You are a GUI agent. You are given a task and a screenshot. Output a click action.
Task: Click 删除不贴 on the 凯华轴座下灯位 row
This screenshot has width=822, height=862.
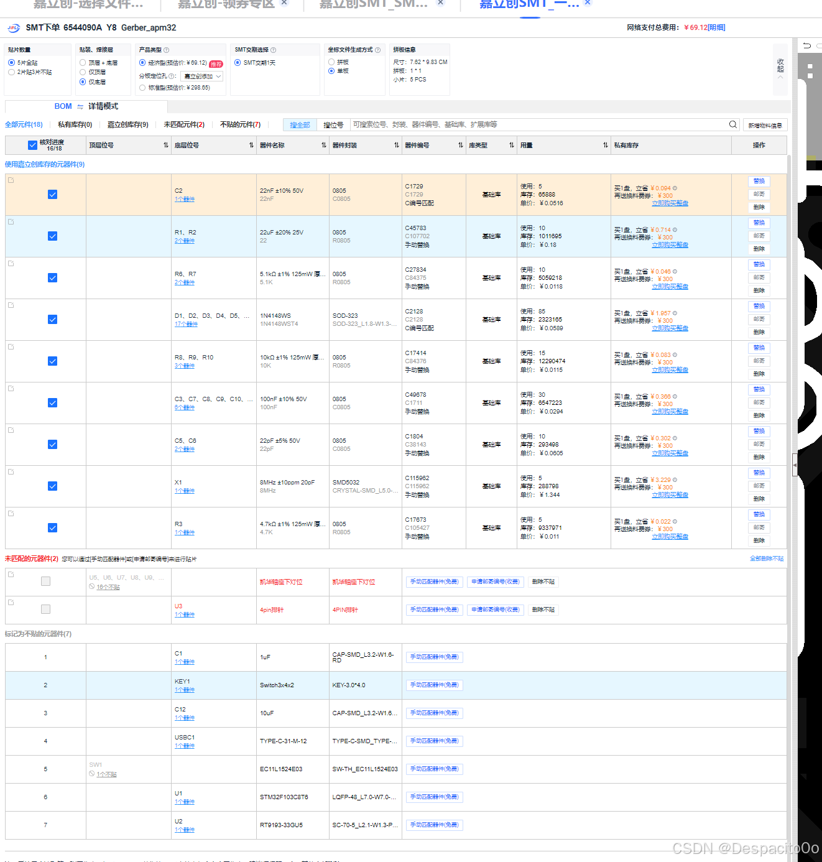pyautogui.click(x=543, y=582)
